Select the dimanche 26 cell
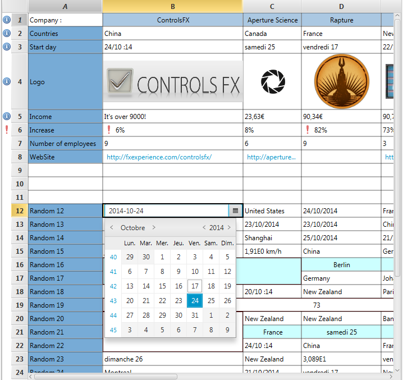 [x=173, y=359]
